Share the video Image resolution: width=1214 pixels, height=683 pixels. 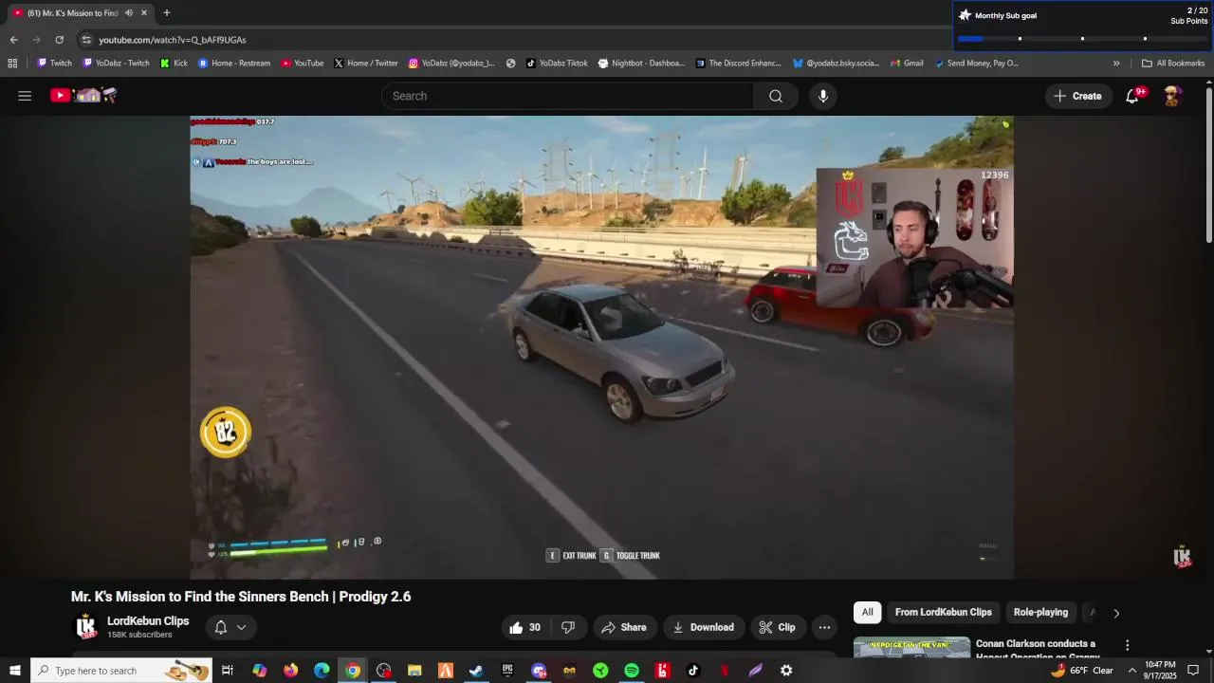pos(623,627)
